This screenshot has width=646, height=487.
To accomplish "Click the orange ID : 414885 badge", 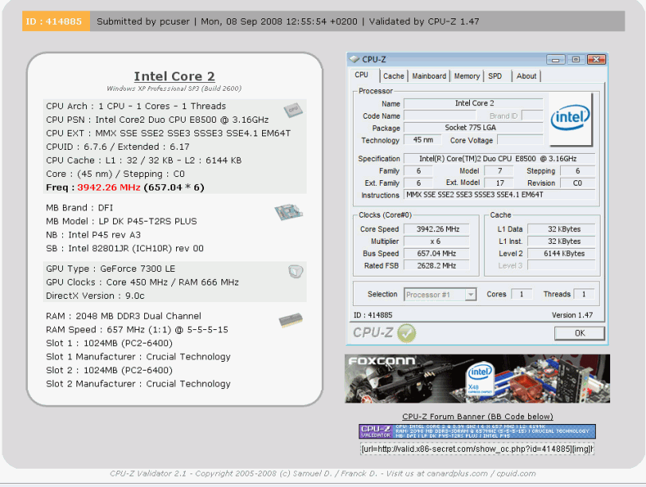I will [x=56, y=22].
